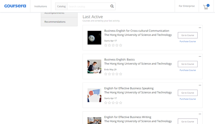This screenshot has width=215, height=124.
Task: Open English for Effective Business Speaking title
Action: coord(129,88)
